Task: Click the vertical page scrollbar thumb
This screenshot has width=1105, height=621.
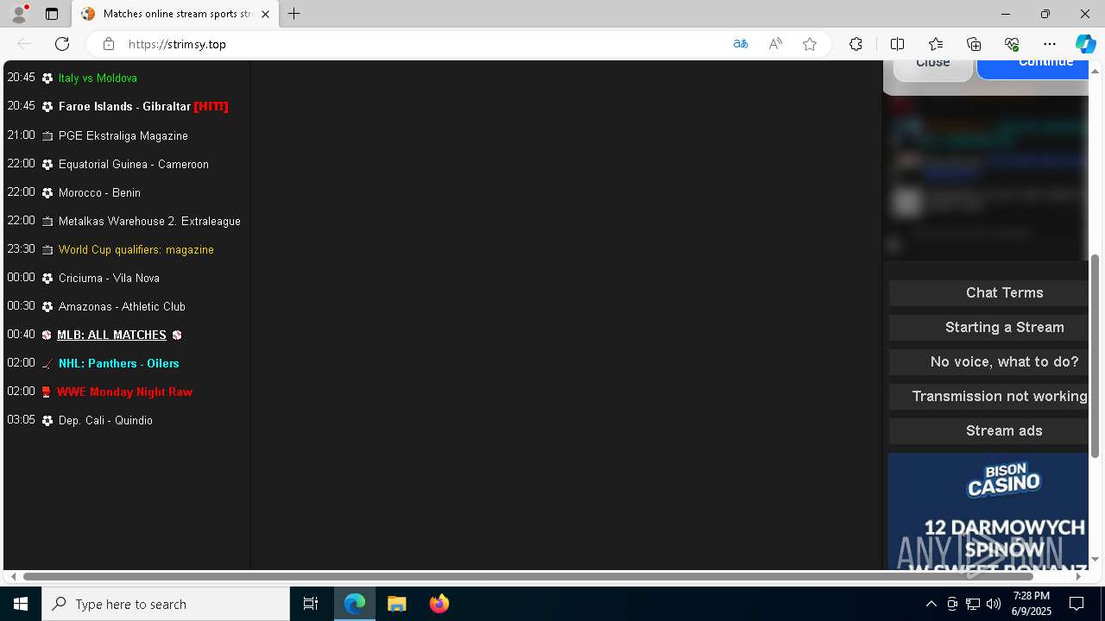Action: click(x=1096, y=355)
